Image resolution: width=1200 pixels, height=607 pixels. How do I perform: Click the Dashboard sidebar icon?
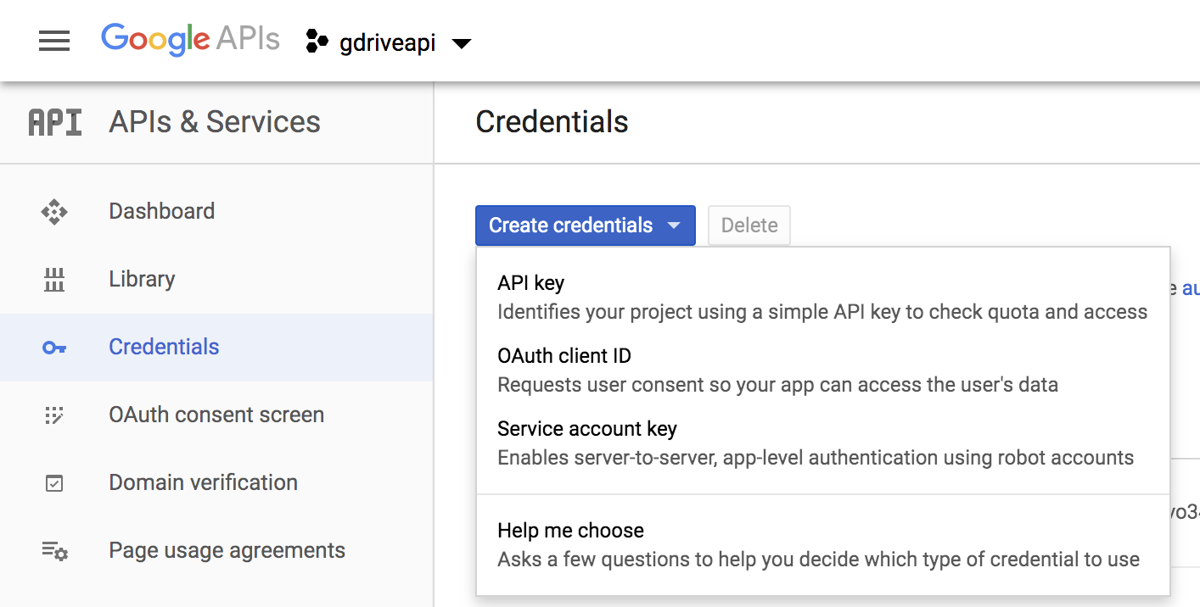tap(54, 212)
